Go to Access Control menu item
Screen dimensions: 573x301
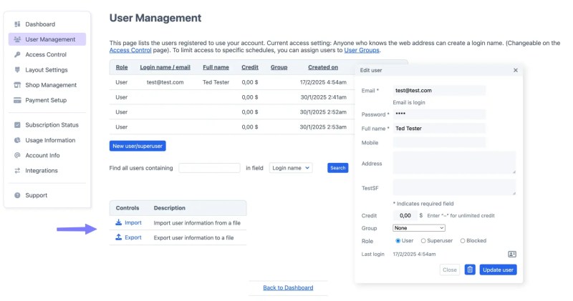click(x=46, y=54)
